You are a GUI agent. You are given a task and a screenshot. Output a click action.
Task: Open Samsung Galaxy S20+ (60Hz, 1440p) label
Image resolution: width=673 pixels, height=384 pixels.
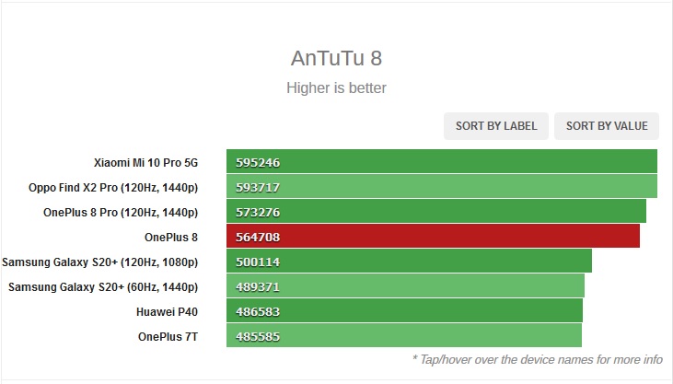click(103, 287)
